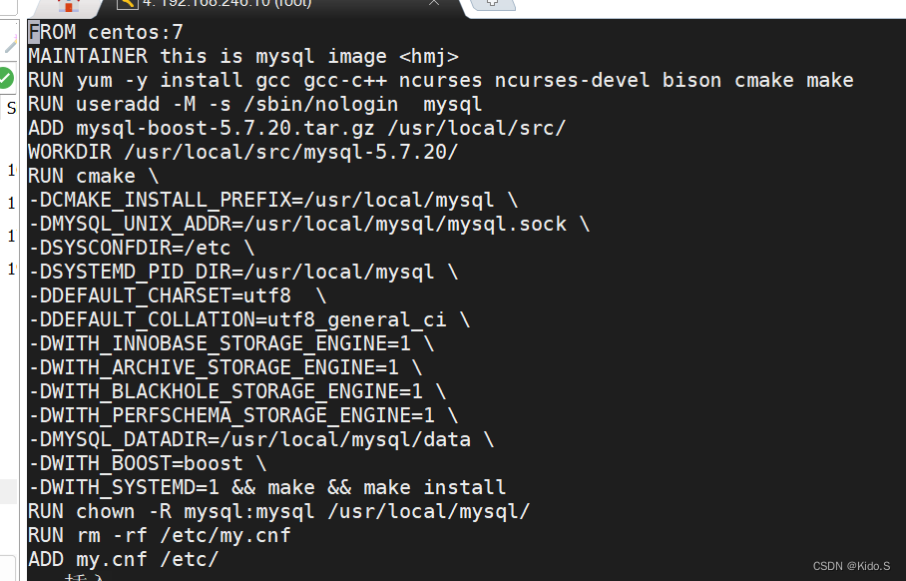Click the 'S' marker in the left gutter
This screenshot has width=906, height=581.
9,103
